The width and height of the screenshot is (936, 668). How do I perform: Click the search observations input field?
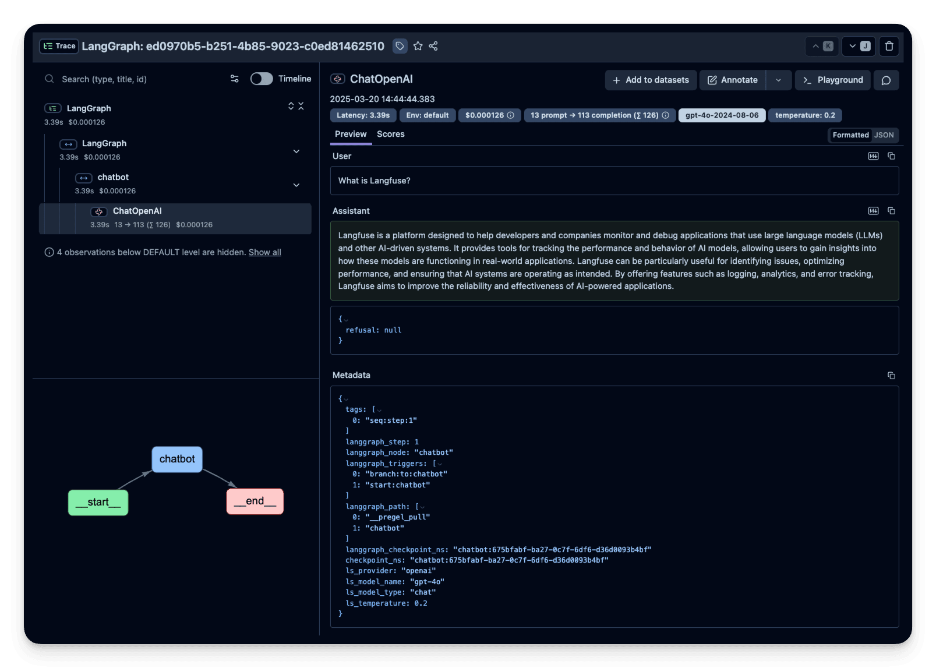pyautogui.click(x=116, y=79)
